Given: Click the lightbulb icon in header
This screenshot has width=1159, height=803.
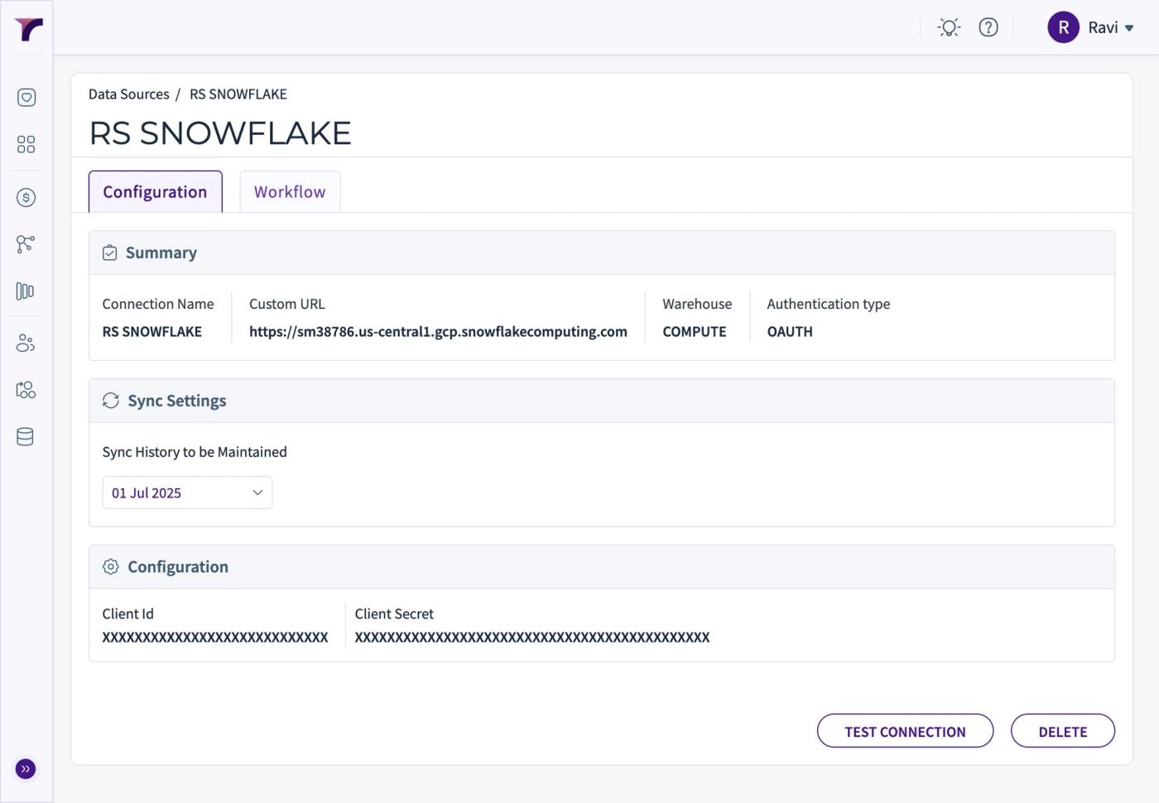Looking at the screenshot, I should [949, 27].
